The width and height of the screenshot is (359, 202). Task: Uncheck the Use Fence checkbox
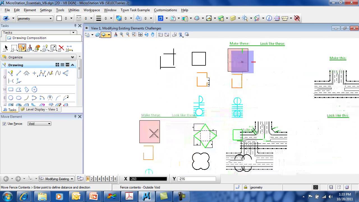4,124
